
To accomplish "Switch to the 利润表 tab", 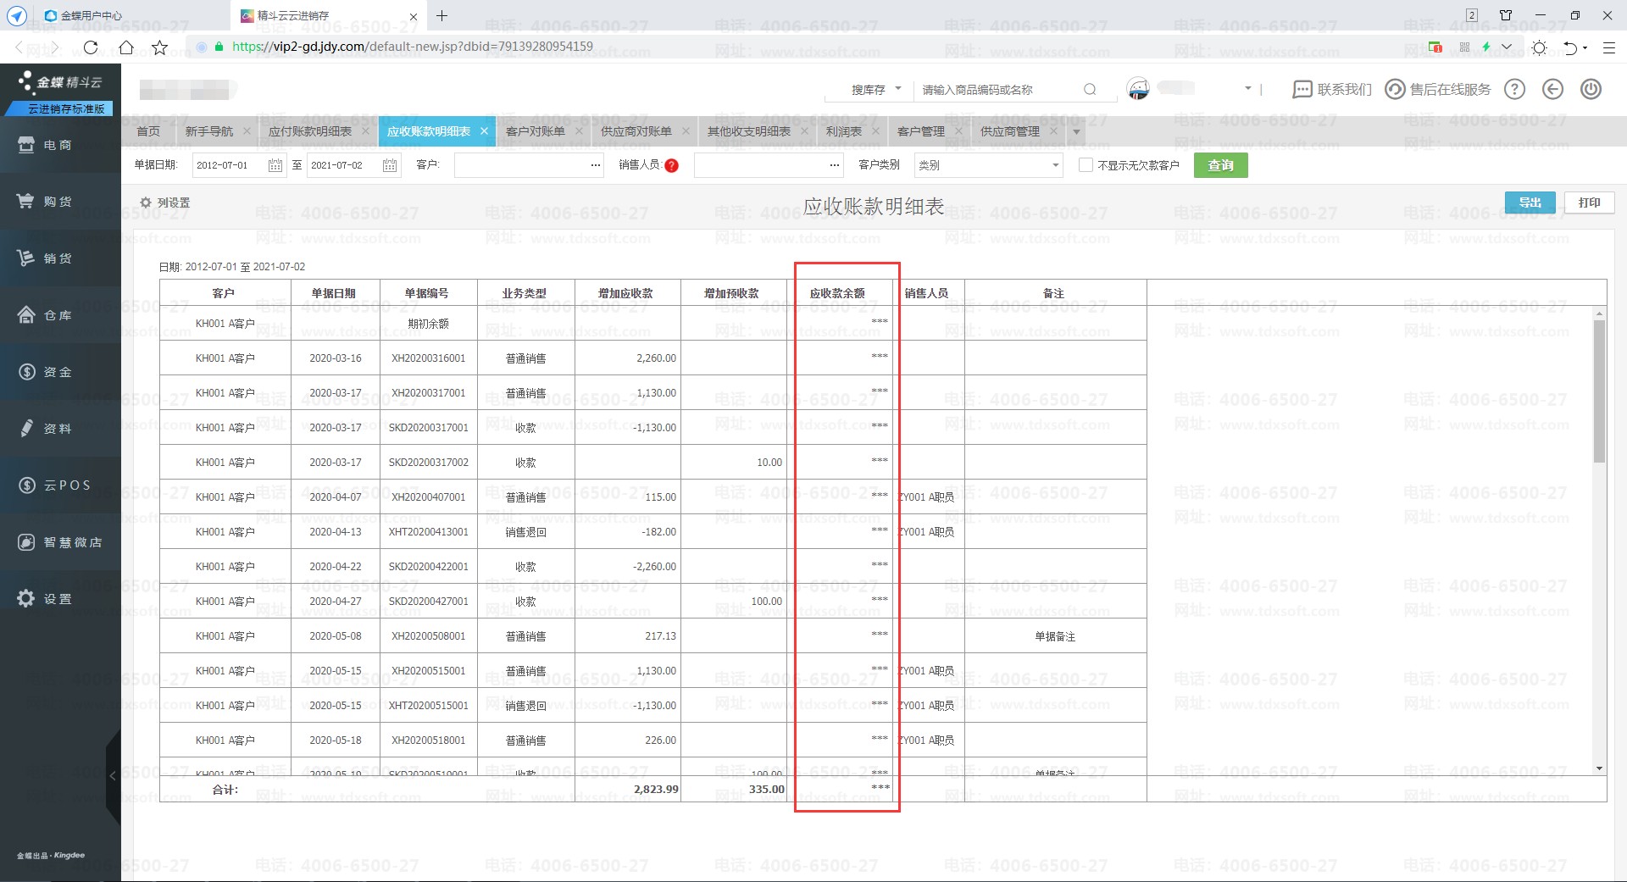I will point(844,131).
